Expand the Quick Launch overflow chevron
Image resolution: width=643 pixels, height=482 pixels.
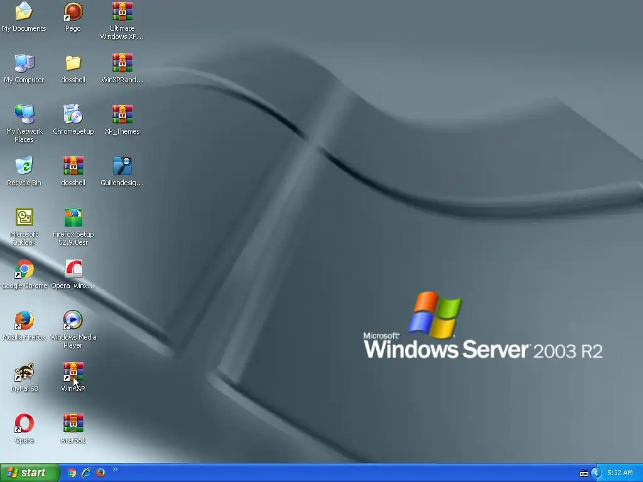pyautogui.click(x=116, y=469)
